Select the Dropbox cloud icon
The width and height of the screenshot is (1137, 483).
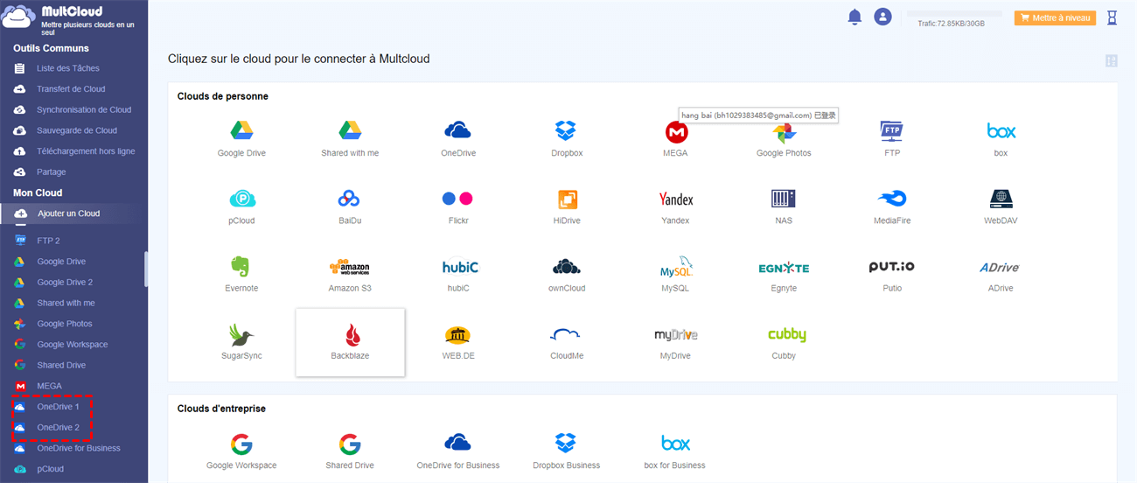tap(567, 131)
